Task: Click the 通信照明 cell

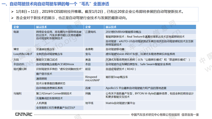Action: (x=59, y=79)
